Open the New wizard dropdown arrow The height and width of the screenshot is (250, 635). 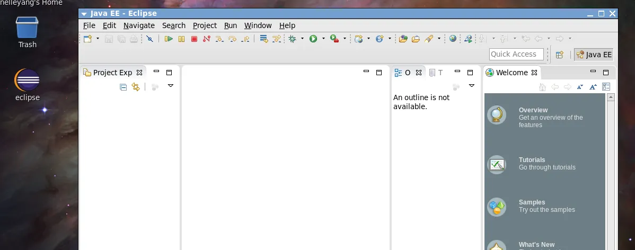(x=98, y=39)
